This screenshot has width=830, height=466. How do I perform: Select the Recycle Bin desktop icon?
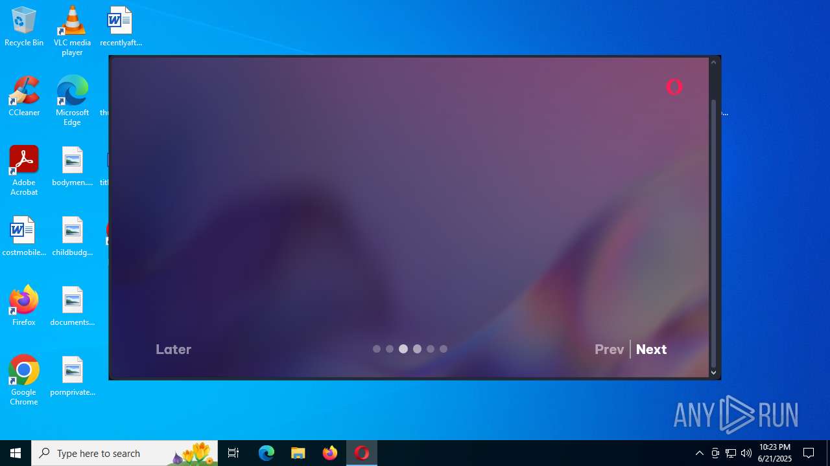coord(24,27)
